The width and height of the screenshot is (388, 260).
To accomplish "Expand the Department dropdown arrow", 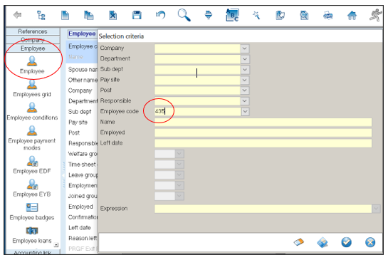I will (245, 59).
